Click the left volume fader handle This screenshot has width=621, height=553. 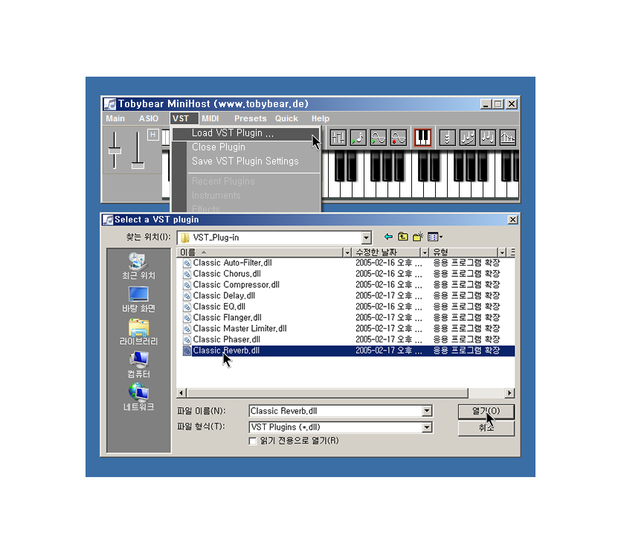115,150
